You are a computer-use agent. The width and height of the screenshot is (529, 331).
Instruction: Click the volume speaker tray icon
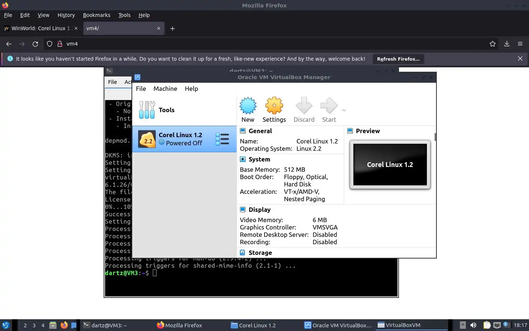pyautogui.click(x=473, y=325)
